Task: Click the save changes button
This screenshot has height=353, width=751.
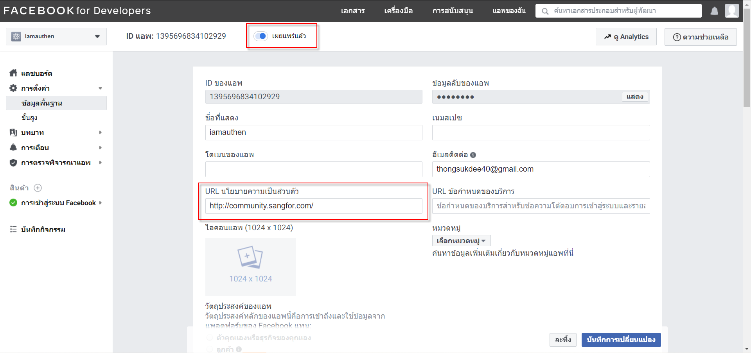Action: click(621, 340)
